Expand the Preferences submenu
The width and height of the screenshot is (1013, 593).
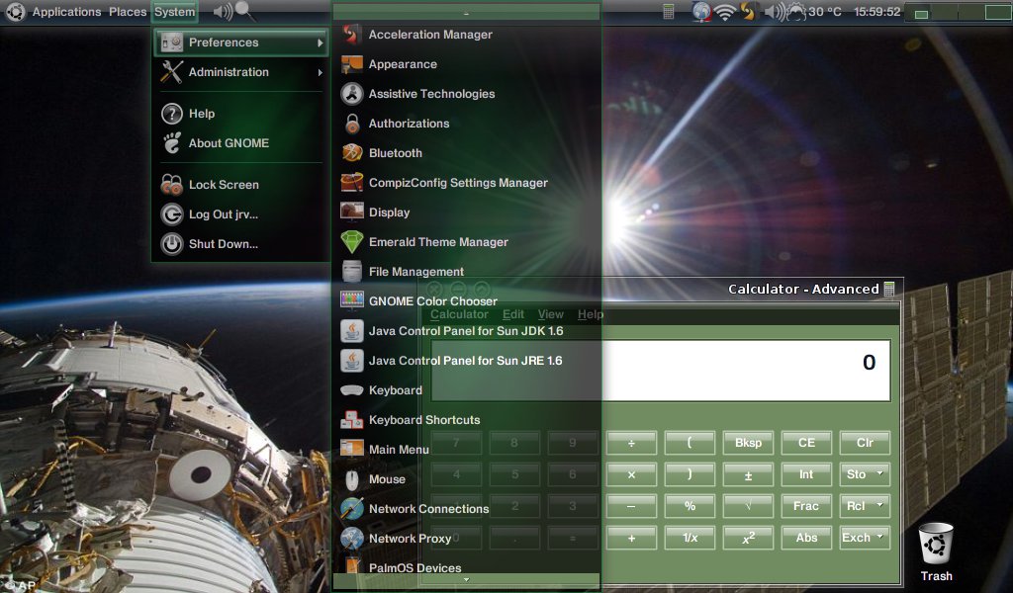pos(241,42)
